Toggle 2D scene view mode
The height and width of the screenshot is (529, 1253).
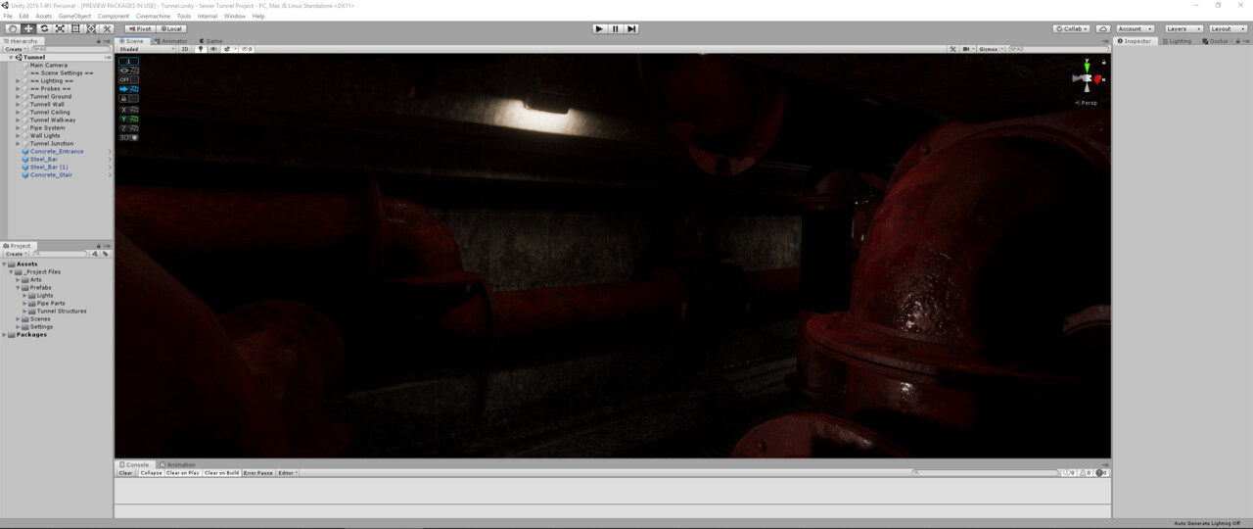point(185,49)
